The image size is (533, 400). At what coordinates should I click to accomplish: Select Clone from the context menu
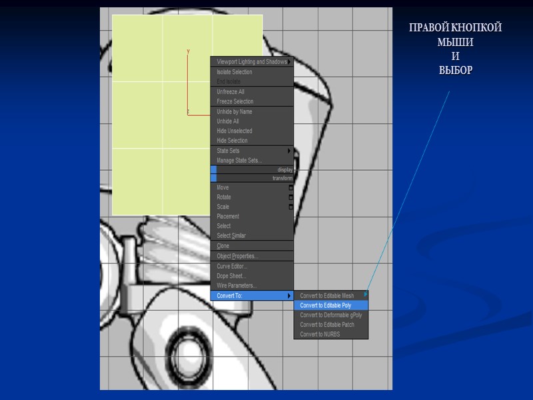tap(252, 245)
